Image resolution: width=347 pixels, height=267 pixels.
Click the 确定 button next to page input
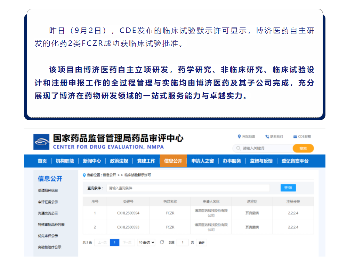[201, 242]
